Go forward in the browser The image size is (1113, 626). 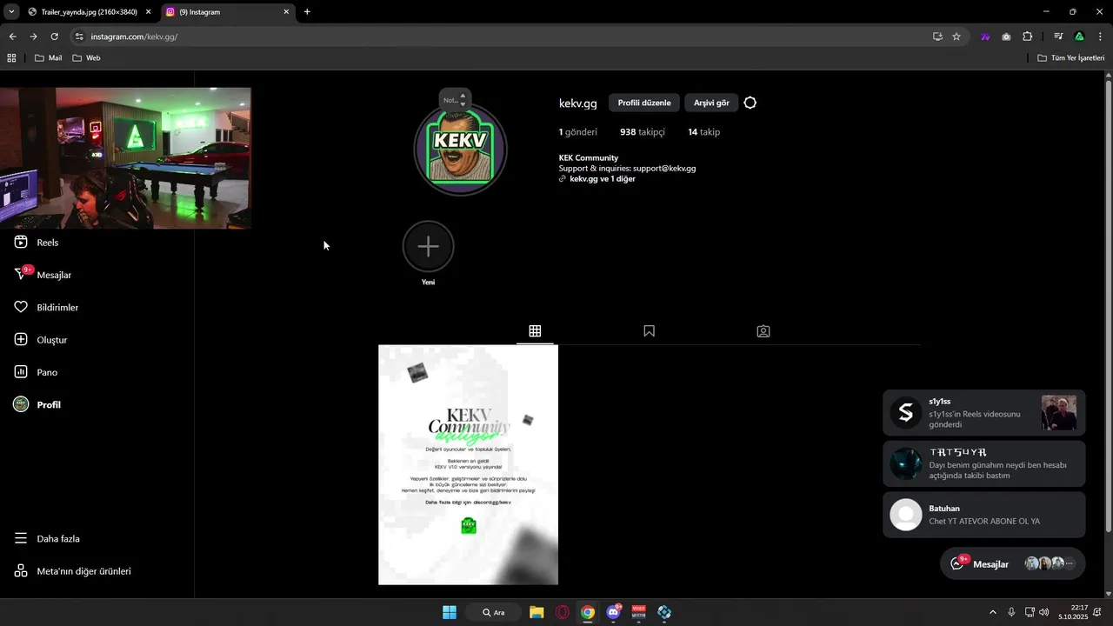tap(33, 37)
